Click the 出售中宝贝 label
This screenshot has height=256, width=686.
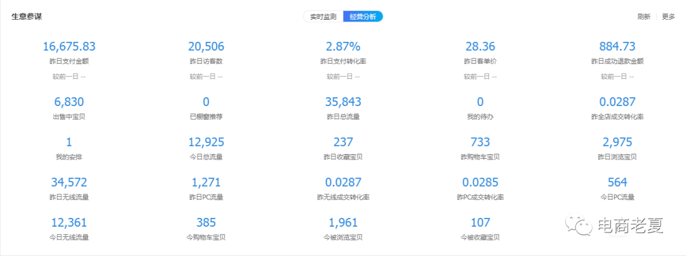69,117
